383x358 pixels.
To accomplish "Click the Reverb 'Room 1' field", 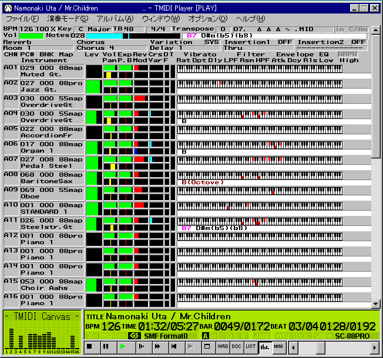I will (x=38, y=48).
